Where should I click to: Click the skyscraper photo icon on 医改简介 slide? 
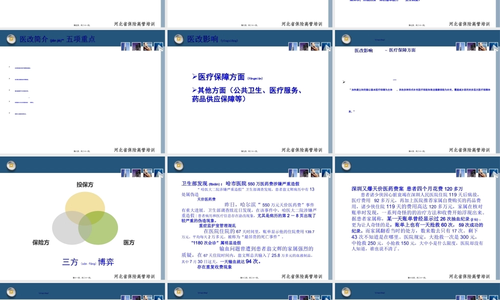(x=124, y=47)
